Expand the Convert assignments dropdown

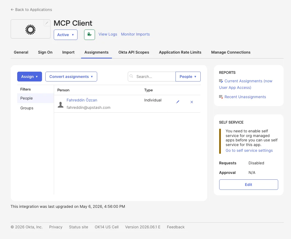coord(71,77)
